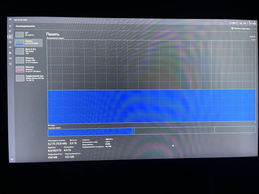Click the '2 из 4' slots used value
The image size is (259, 194).
pos(107,142)
